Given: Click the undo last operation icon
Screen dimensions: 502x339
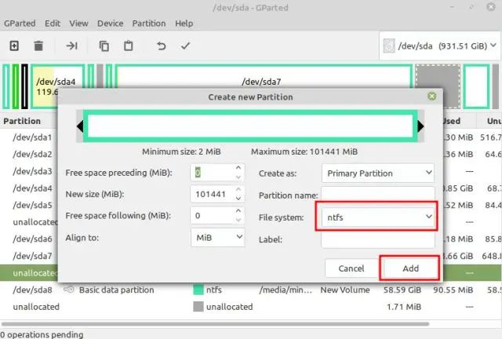Looking at the screenshot, I should [162, 46].
